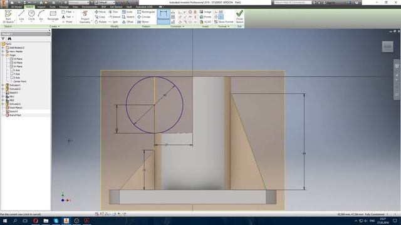Select Circular pattern tool
The width and height of the screenshot is (401, 225).
click(x=144, y=17)
